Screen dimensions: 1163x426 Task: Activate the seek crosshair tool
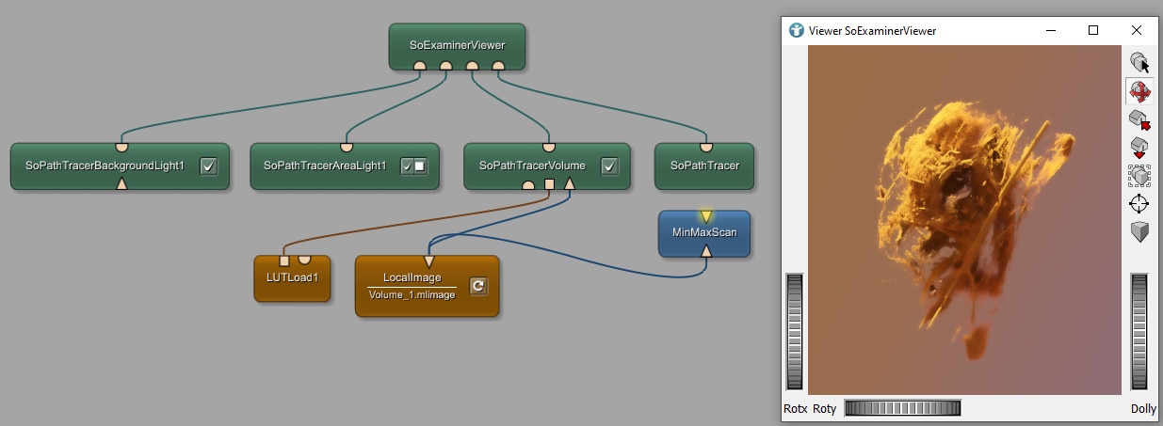click(1139, 203)
